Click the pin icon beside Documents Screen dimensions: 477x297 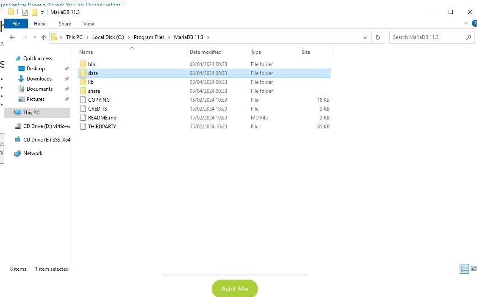tap(67, 89)
